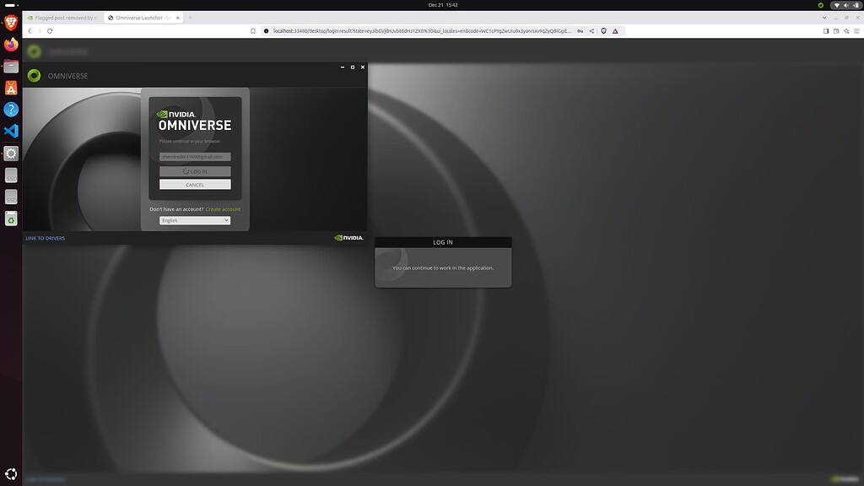Open the Create account link
Viewport: 864px width, 486px height.
pos(222,208)
